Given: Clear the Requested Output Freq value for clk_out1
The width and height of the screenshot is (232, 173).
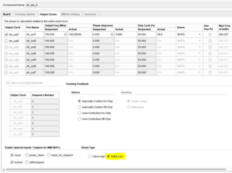Looking at the screenshot, I should coord(65,35).
